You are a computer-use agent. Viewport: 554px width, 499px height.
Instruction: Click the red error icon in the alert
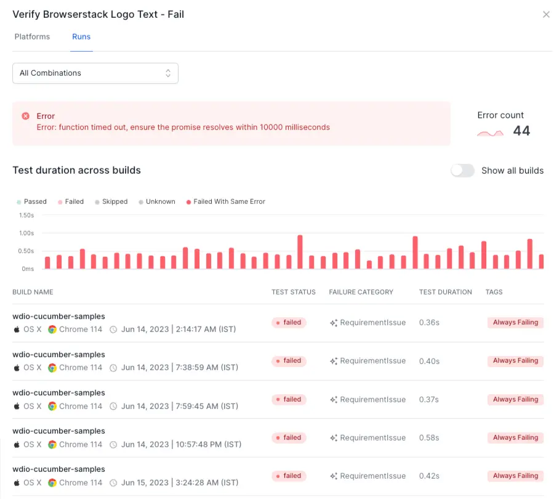coord(26,116)
